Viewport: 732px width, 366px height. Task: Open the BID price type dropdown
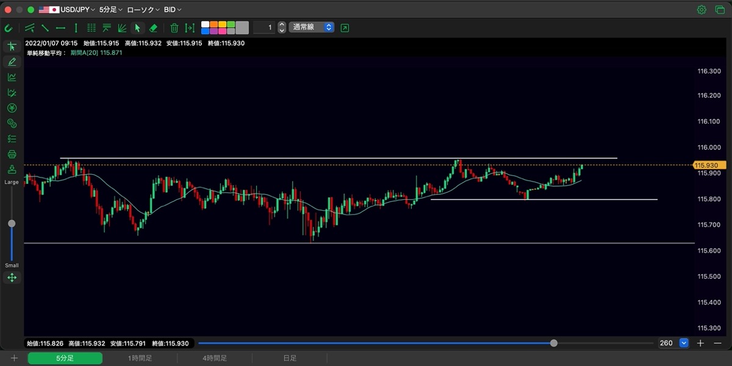(173, 10)
